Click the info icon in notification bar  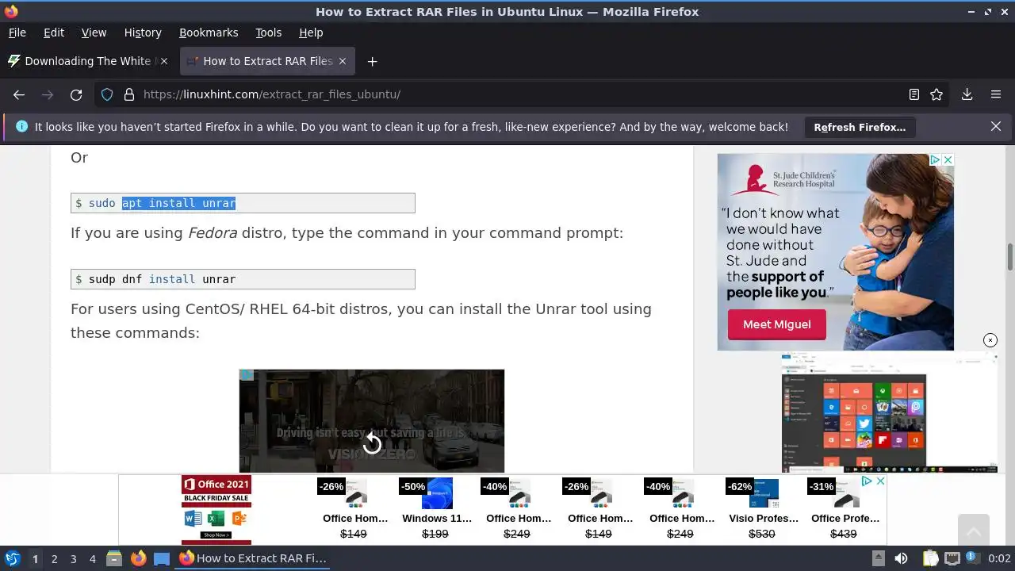click(x=21, y=126)
